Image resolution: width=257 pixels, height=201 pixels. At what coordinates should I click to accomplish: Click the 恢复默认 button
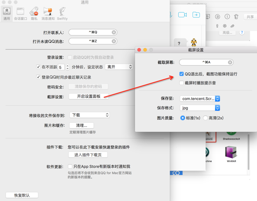coord(22,195)
